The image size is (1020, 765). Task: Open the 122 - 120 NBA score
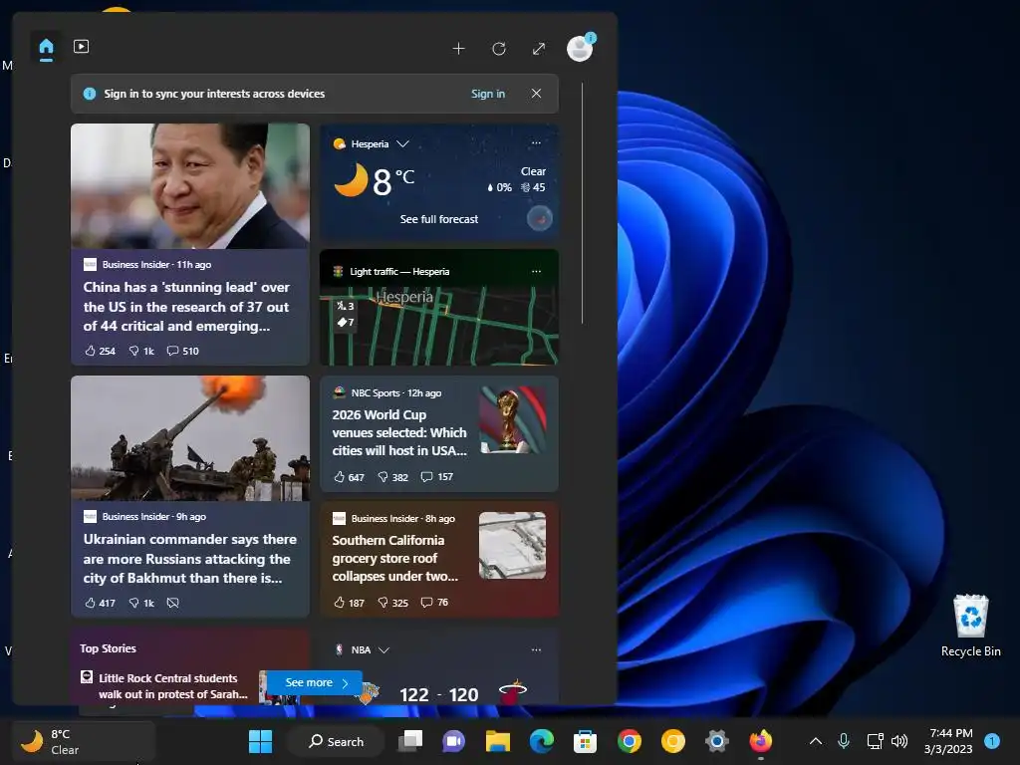click(x=439, y=694)
